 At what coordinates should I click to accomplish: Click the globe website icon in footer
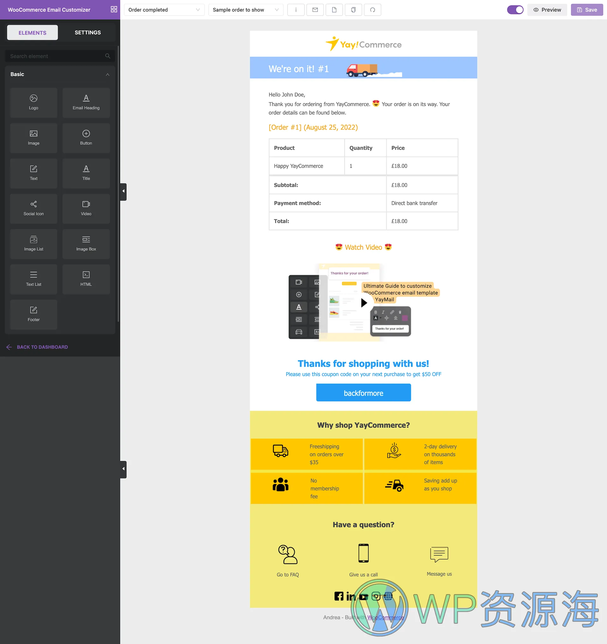[x=388, y=596]
